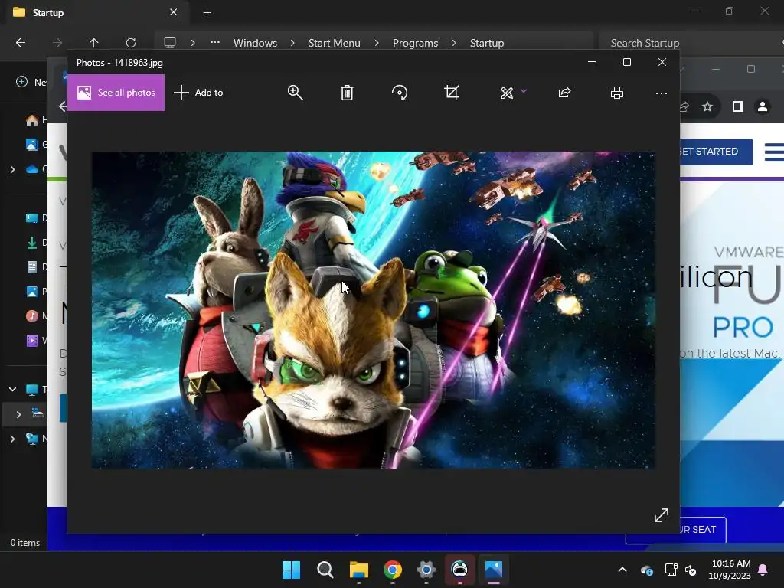Zoom in using the magnifier icon

point(295,93)
